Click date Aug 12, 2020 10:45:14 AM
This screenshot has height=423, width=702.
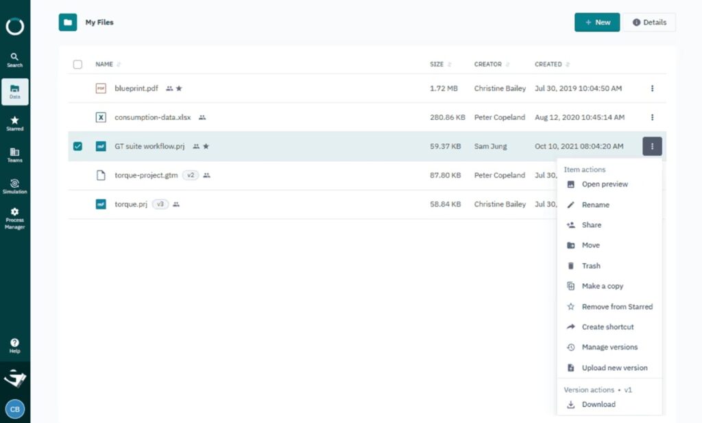[x=579, y=117]
